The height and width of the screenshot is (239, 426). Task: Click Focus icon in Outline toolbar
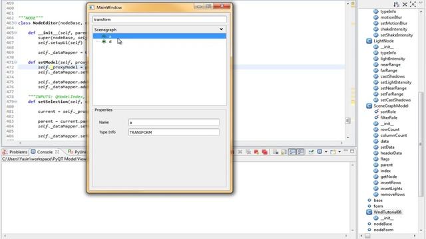[413, 5]
